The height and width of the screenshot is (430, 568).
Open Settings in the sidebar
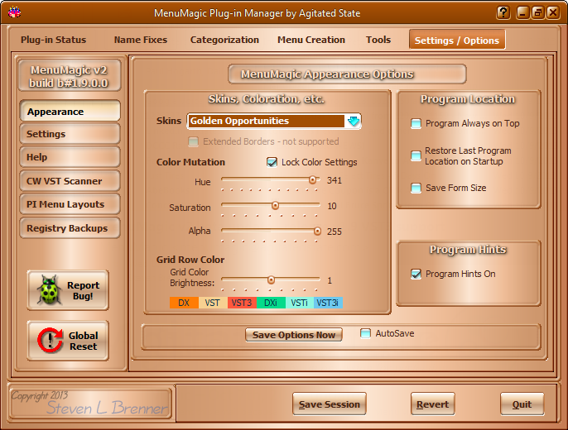70,134
